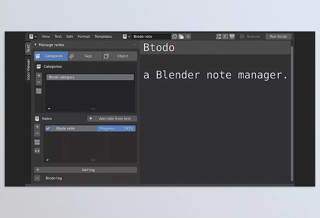Adjust the Btodo note Progress slider
The height and width of the screenshot is (218, 320).
click(x=116, y=128)
